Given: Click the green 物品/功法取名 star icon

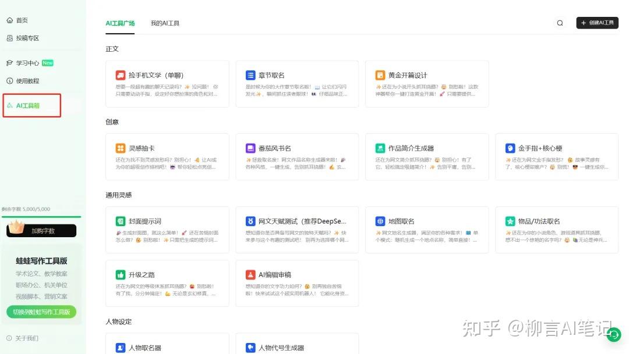Looking at the screenshot, I should coord(510,221).
